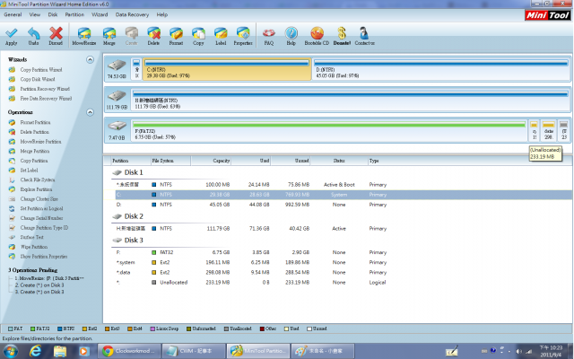
Task: Run Surface Test operation
Action: 31,237
